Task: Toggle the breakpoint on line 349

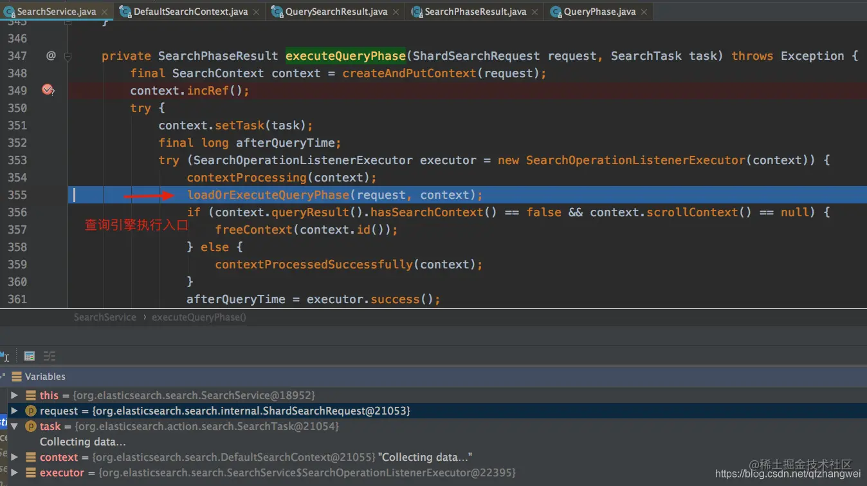Action: (x=48, y=90)
